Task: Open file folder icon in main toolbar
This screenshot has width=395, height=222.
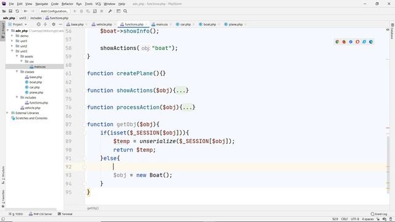Action: [x=4, y=11]
